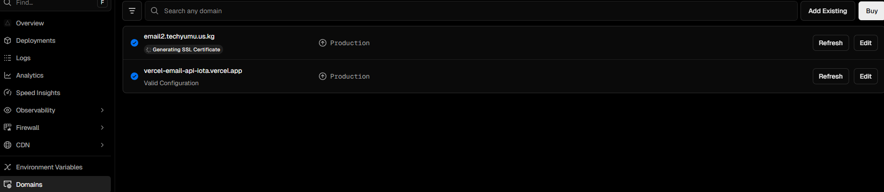
Task: Click the Deployments cube icon in sidebar
Action: click(8, 40)
